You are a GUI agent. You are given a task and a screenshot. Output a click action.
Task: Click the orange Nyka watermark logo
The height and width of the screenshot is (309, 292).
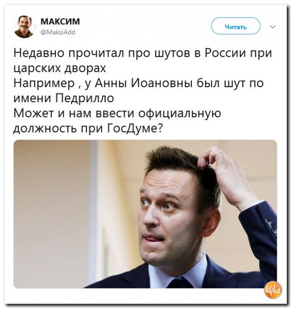pyautogui.click(x=273, y=290)
